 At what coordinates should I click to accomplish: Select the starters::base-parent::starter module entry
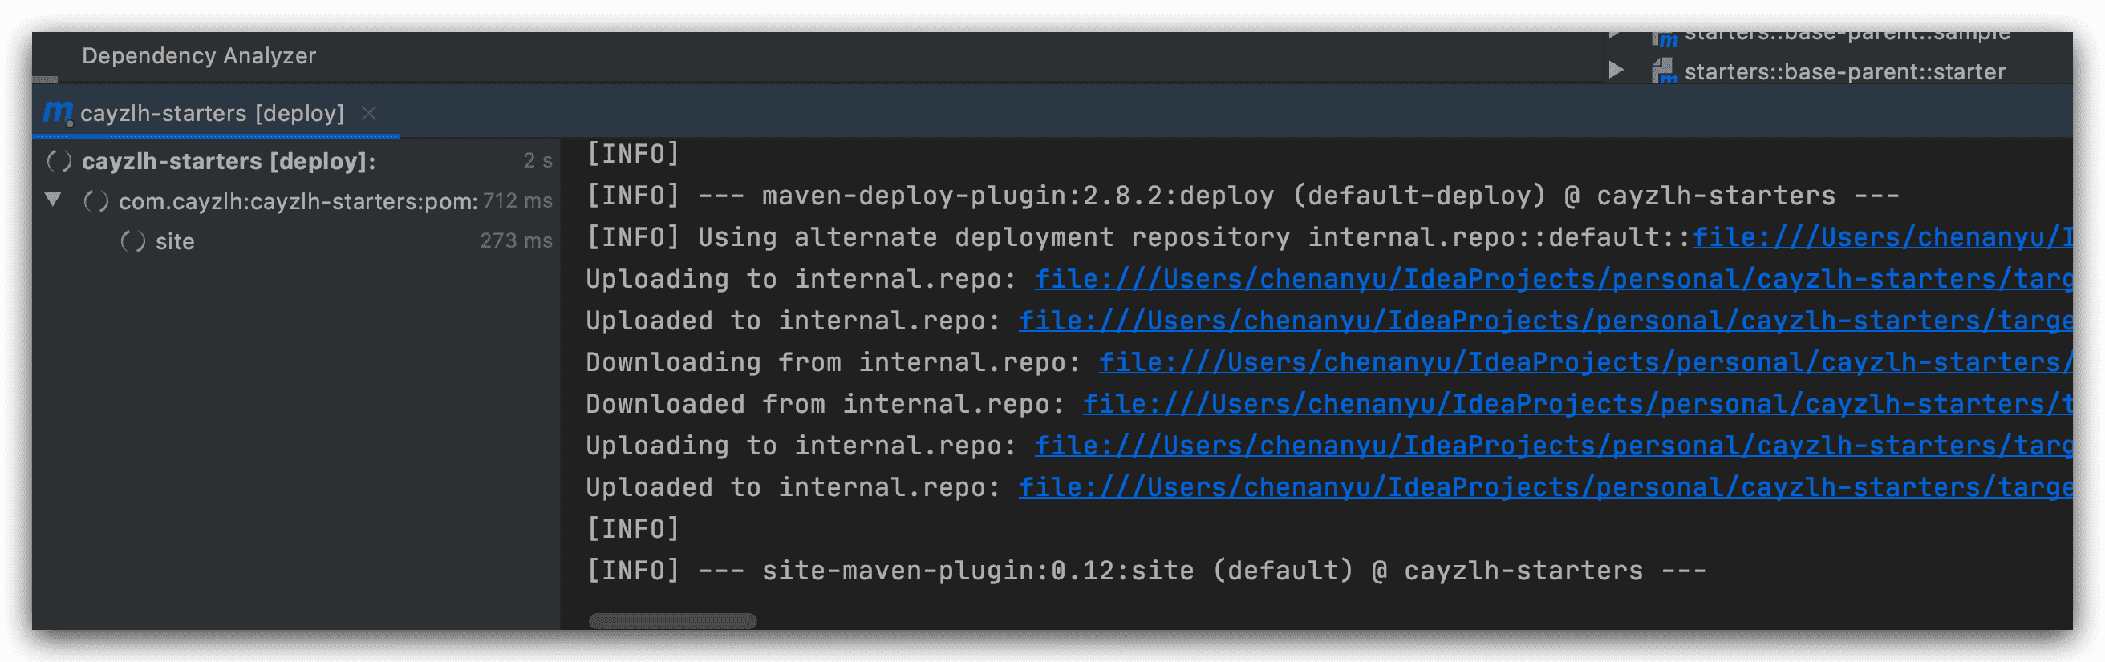(1843, 72)
